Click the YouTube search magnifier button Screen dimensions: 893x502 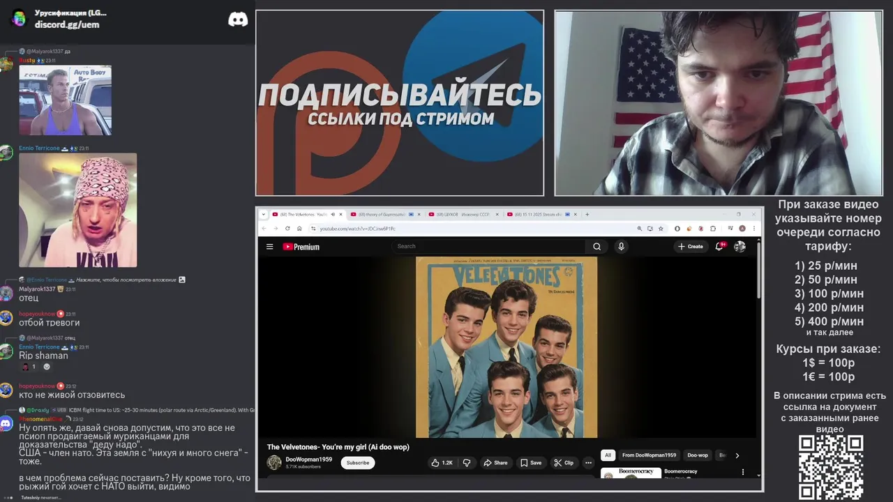[596, 246]
